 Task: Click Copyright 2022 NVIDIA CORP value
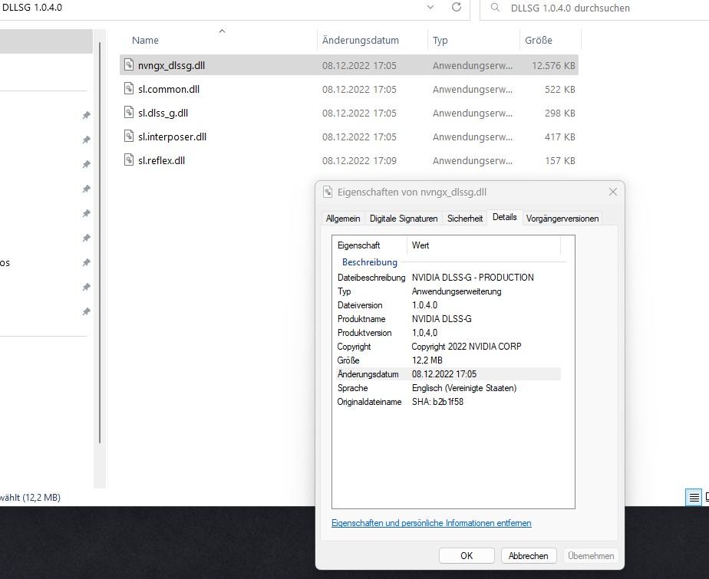pyautogui.click(x=467, y=347)
